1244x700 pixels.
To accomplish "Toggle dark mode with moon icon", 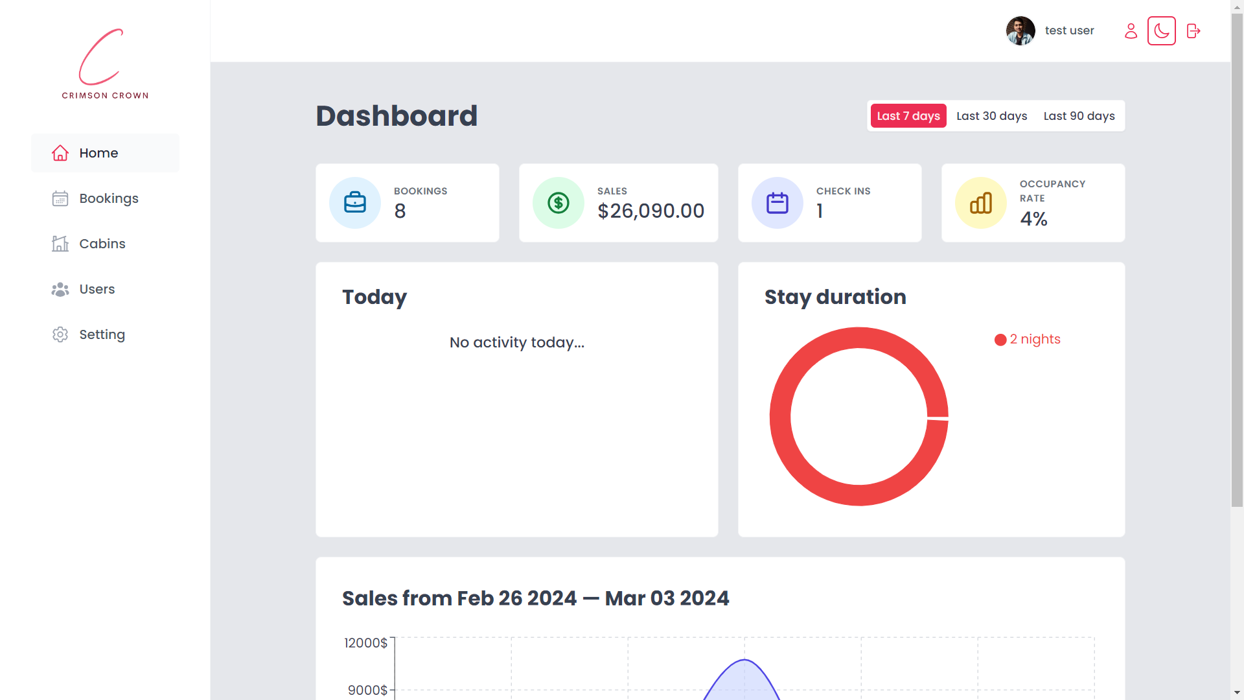I will point(1161,31).
